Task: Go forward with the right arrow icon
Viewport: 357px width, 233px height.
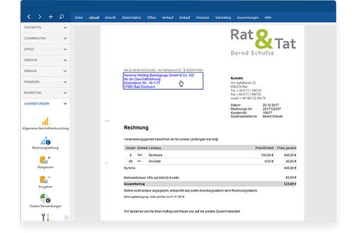Action: [40, 17]
